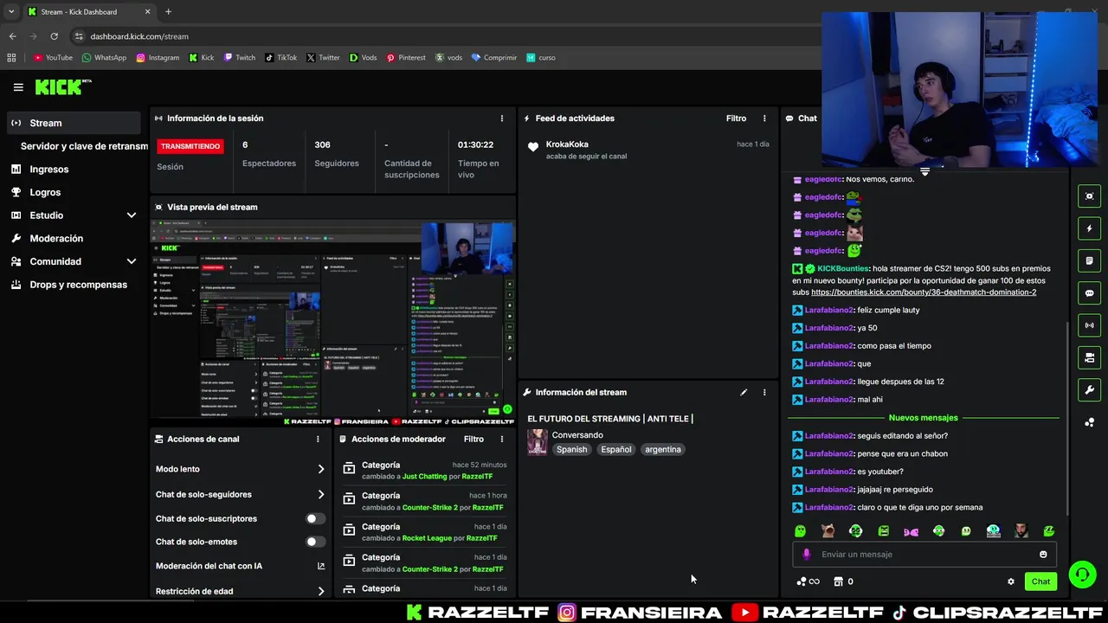Open YouTube bookmark
This screenshot has height=623, width=1108.
53,58
